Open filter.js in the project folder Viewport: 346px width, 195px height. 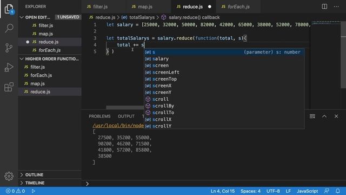[x=50, y=67]
